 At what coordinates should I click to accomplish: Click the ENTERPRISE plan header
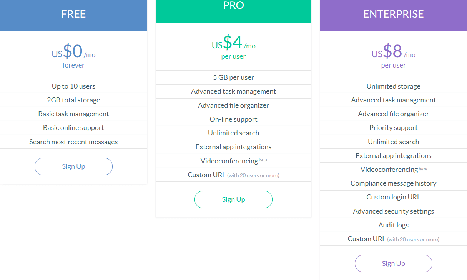point(393,14)
